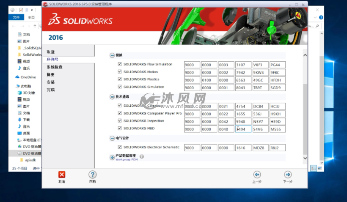Click the Workgroup PDM link
Viewport: 347px width, 202px height.
pyautogui.click(x=127, y=160)
